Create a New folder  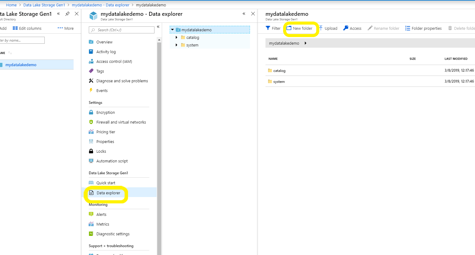[x=300, y=28]
